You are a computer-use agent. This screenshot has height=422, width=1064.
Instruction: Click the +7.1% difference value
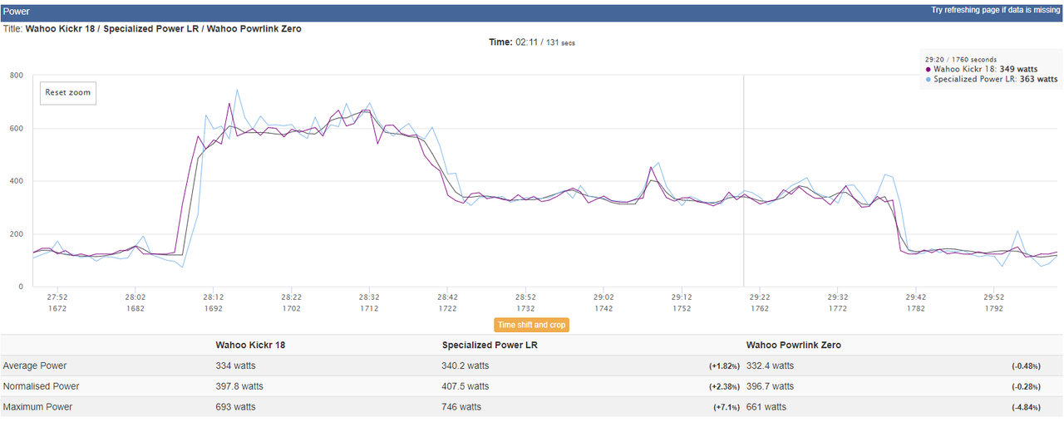pos(727,408)
